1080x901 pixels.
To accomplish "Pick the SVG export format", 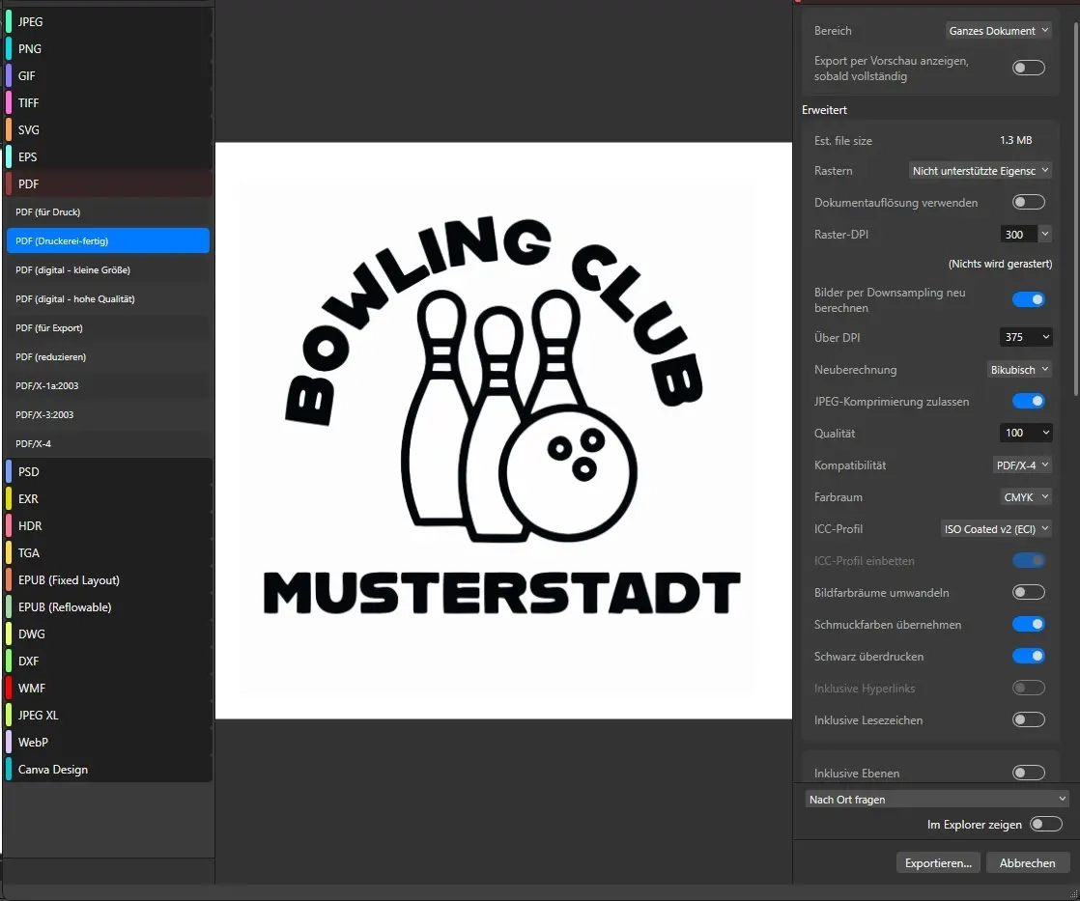I will pos(108,130).
